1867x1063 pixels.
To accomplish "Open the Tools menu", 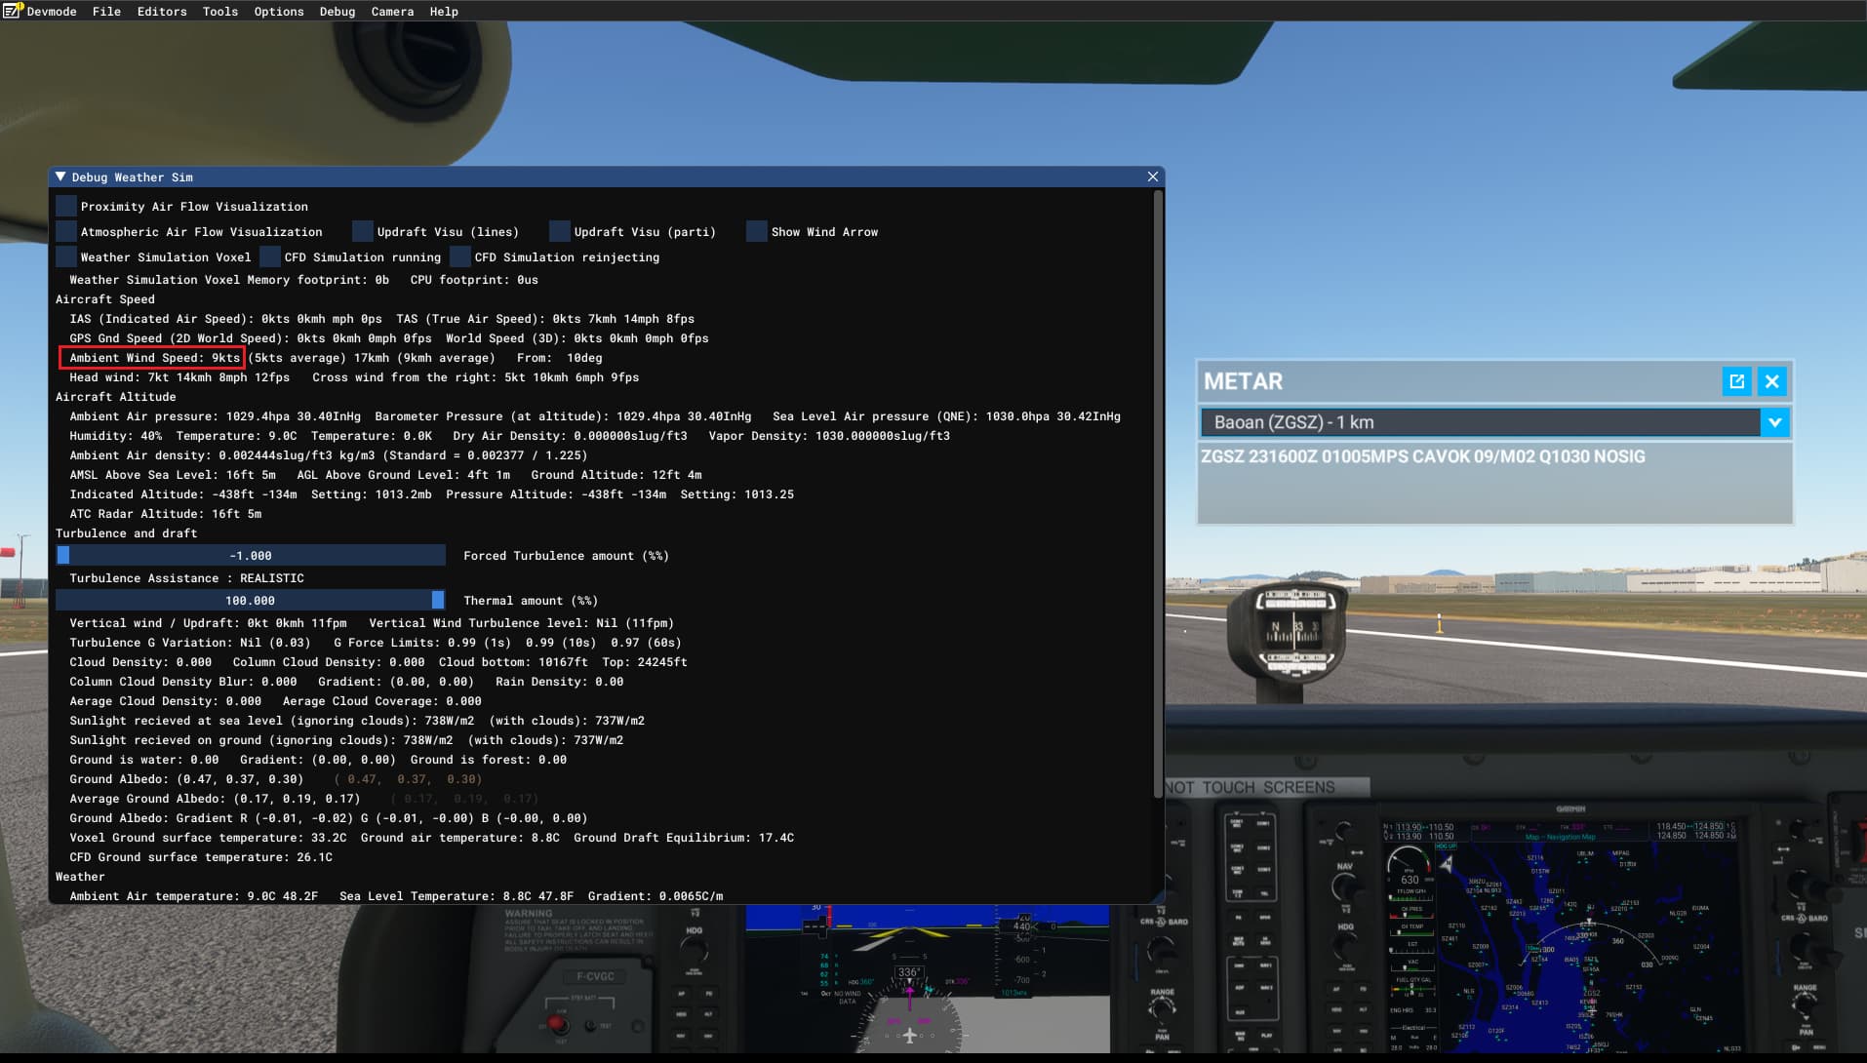I will point(219,11).
